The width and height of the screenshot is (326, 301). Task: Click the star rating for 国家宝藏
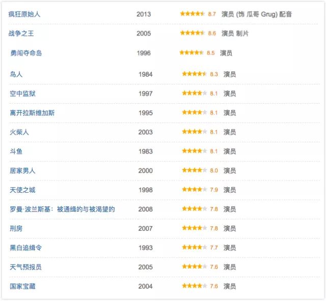(195, 287)
